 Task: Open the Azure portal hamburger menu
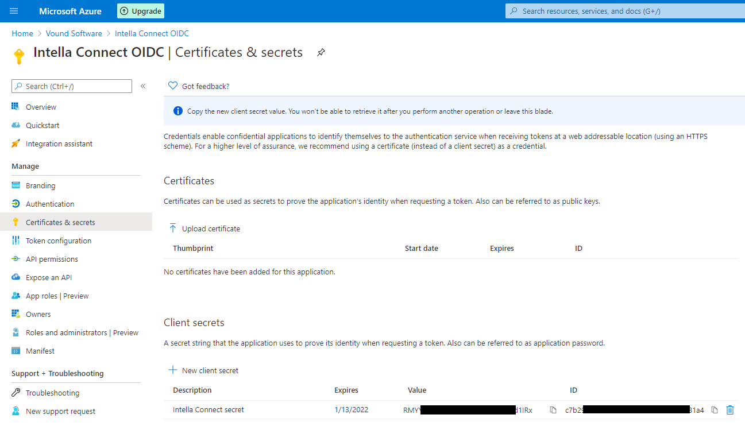[14, 10]
